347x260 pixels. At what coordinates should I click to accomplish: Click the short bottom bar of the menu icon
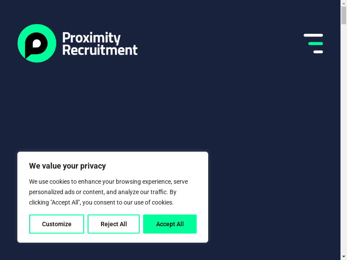coord(318,52)
